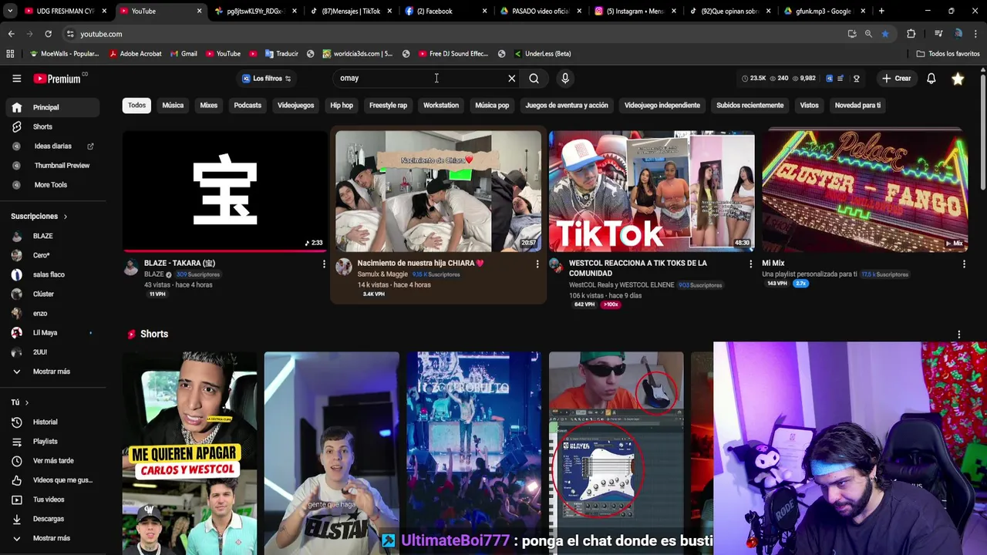Screen dimensions: 987x555
Task: Open the notifications bell
Action: [931, 78]
